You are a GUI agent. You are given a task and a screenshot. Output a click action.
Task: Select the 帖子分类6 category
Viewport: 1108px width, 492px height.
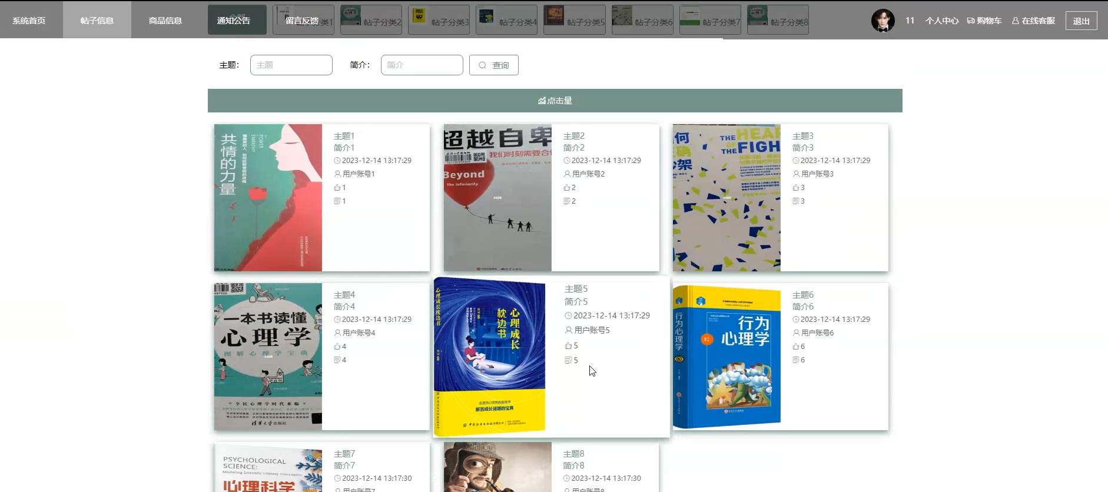(x=642, y=20)
